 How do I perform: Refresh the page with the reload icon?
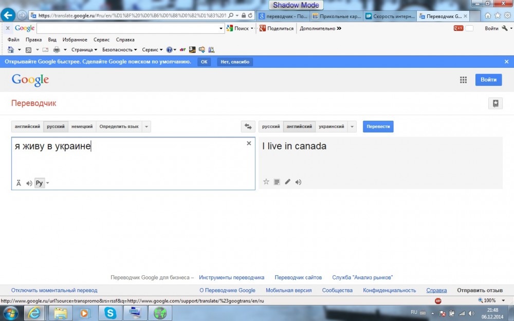click(250, 15)
